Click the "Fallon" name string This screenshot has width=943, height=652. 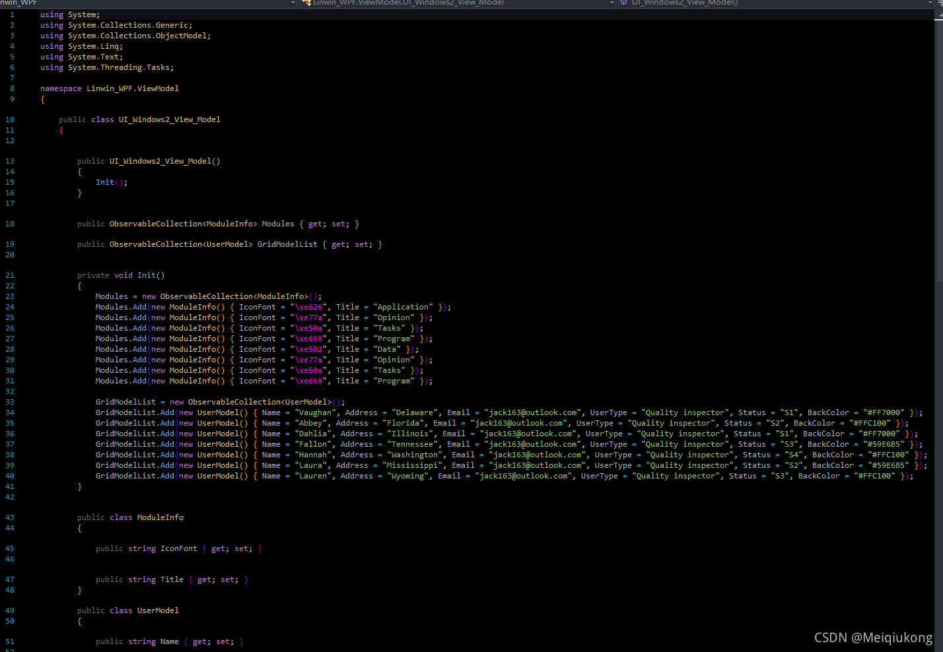[x=312, y=444]
